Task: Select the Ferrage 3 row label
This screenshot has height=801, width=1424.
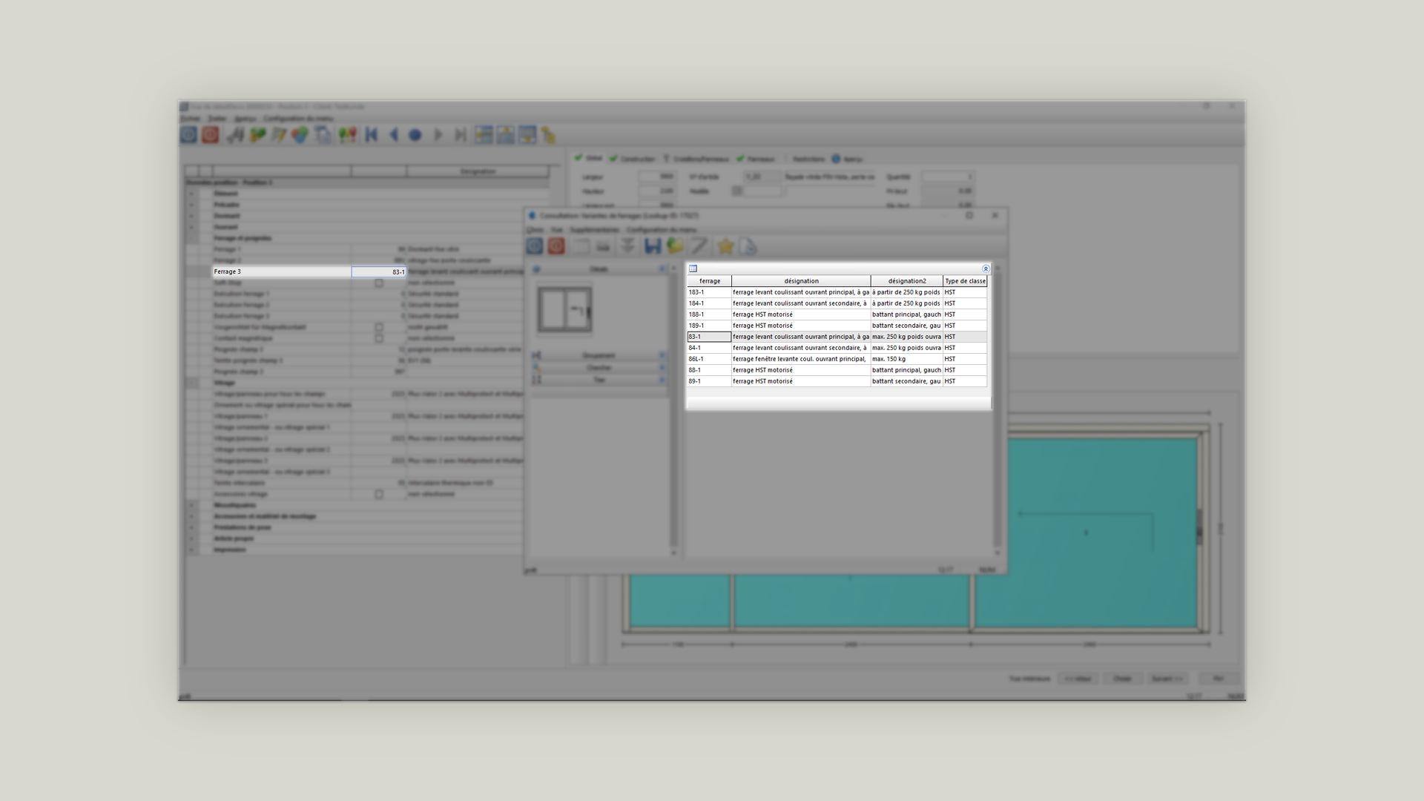Action: point(282,271)
